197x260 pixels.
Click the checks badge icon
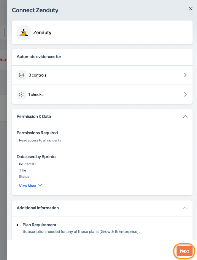coord(21,94)
